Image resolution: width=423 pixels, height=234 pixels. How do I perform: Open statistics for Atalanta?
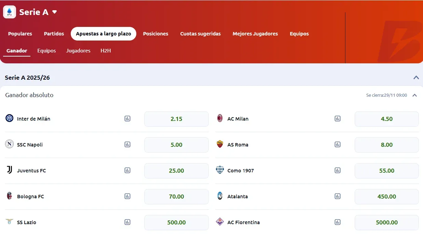[x=338, y=196]
